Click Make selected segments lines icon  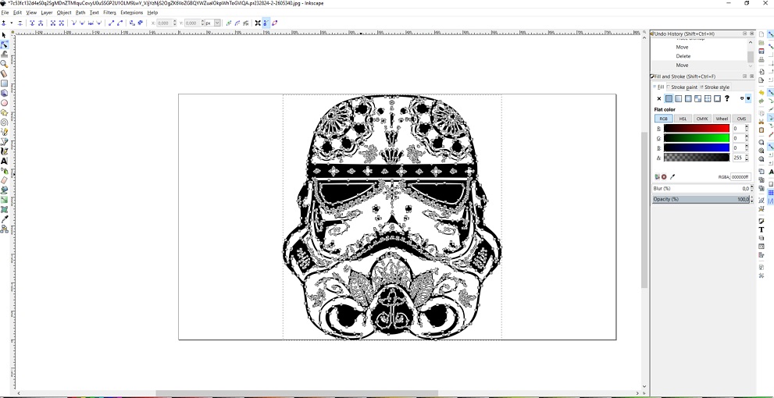pos(111,23)
